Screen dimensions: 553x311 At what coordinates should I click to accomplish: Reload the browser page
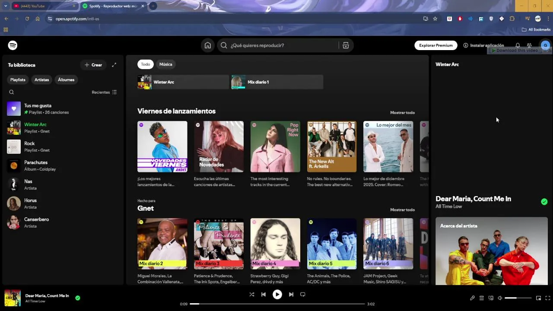pyautogui.click(x=27, y=19)
